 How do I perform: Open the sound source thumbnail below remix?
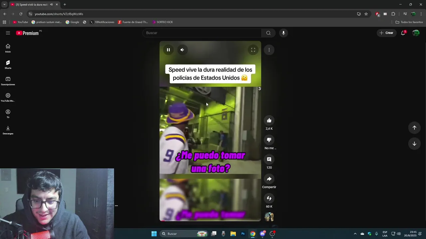[x=269, y=217]
